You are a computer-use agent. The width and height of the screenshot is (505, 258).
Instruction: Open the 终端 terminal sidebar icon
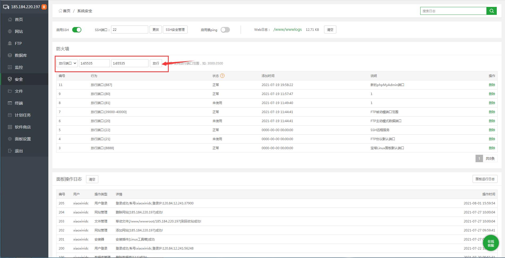(10, 103)
